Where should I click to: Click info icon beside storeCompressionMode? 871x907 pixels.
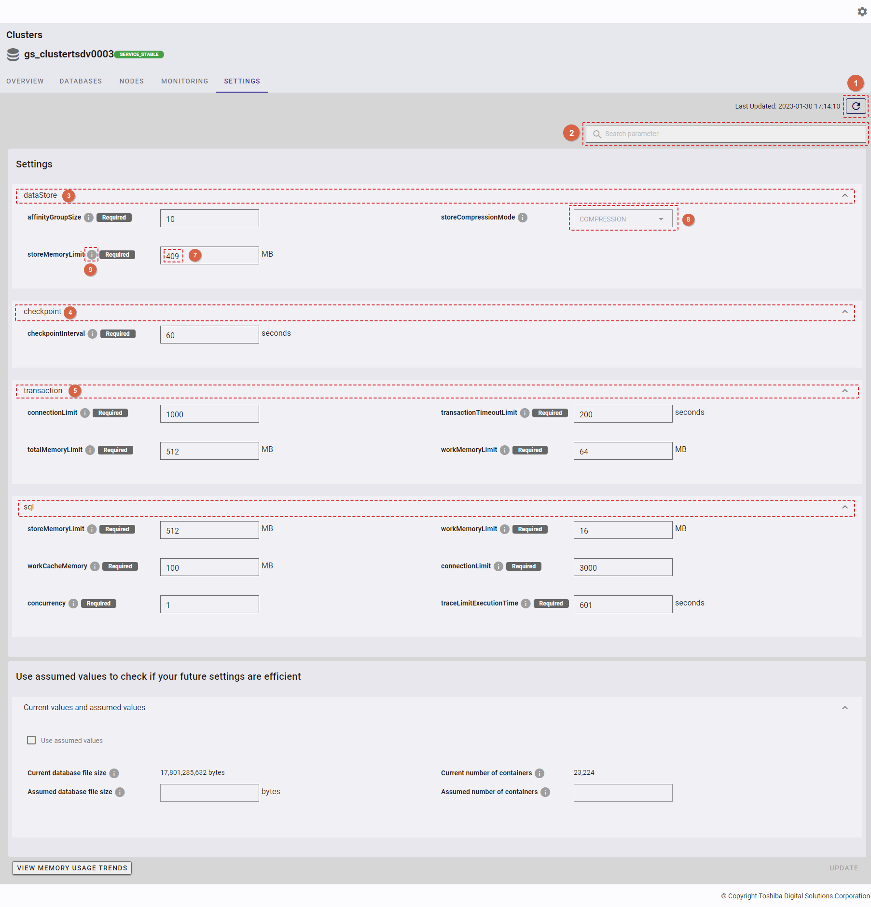point(523,218)
